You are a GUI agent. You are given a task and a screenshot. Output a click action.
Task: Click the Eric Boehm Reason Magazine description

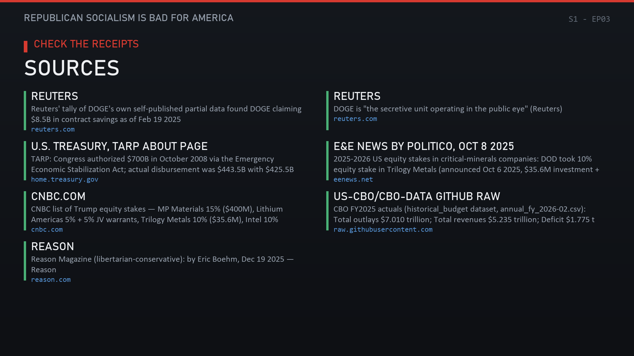point(162,264)
